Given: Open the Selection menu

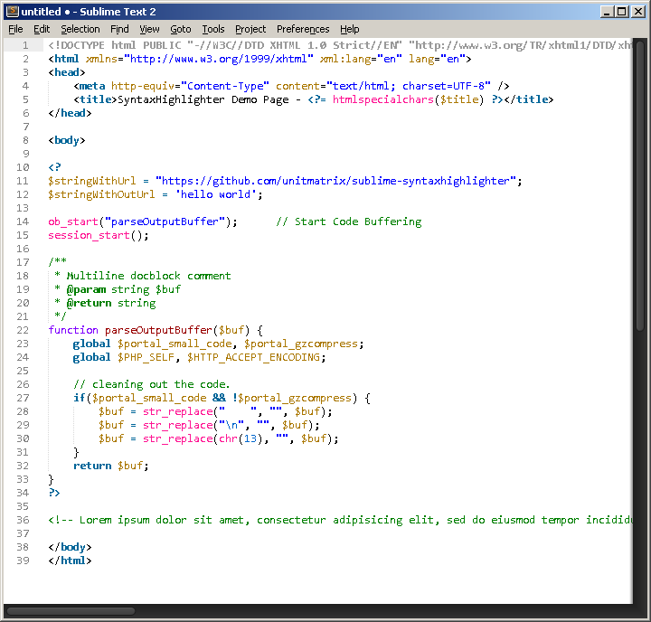Looking at the screenshot, I should 80,29.
